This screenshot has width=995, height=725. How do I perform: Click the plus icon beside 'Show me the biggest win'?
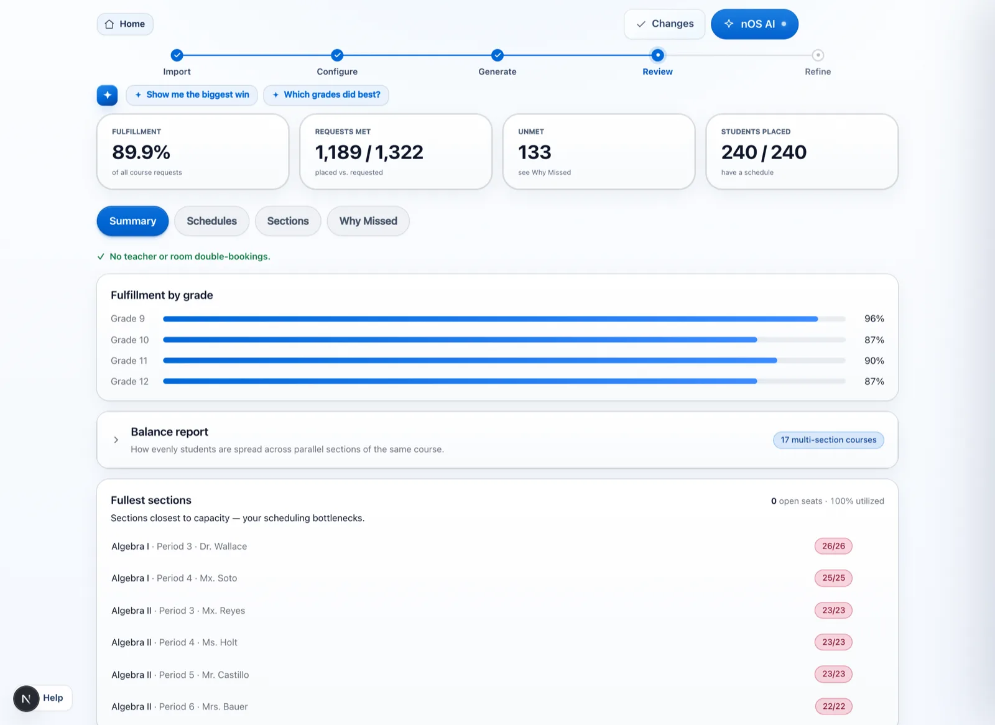(x=138, y=95)
